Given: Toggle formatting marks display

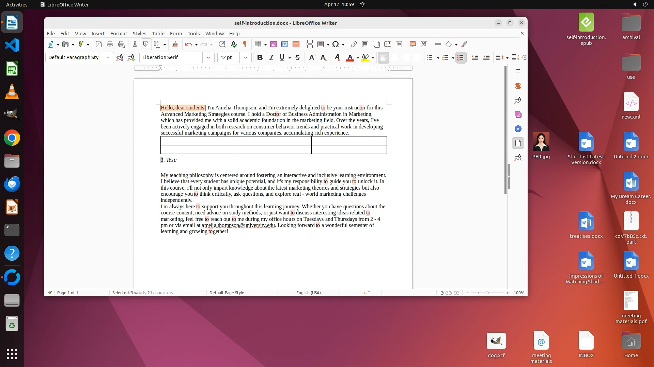Looking at the screenshot, I should coord(244,44).
